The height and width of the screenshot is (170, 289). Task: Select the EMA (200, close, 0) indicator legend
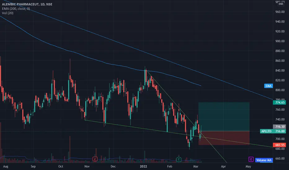16,9
